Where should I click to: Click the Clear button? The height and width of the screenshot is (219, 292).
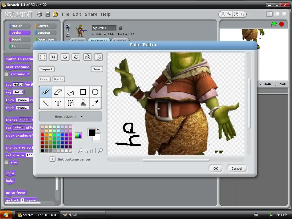tap(97, 69)
